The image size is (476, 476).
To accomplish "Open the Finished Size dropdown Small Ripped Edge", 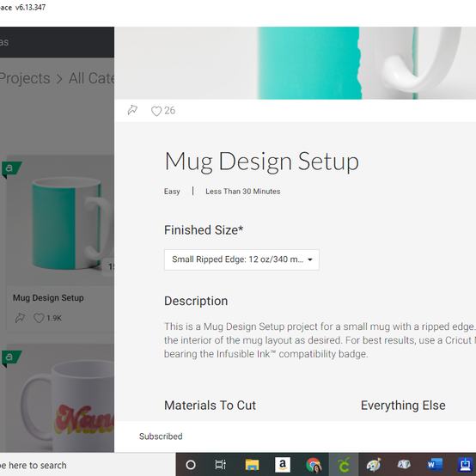I will (241, 259).
